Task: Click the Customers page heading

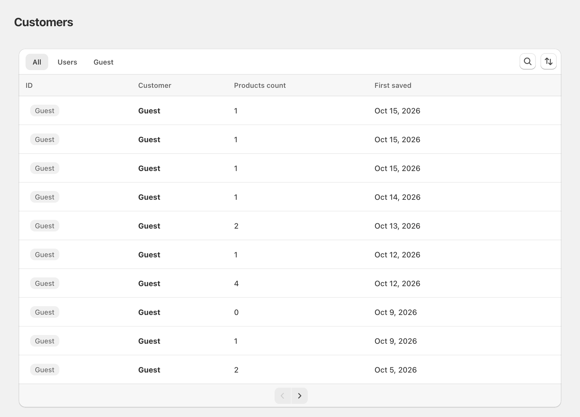Action: [x=43, y=22]
